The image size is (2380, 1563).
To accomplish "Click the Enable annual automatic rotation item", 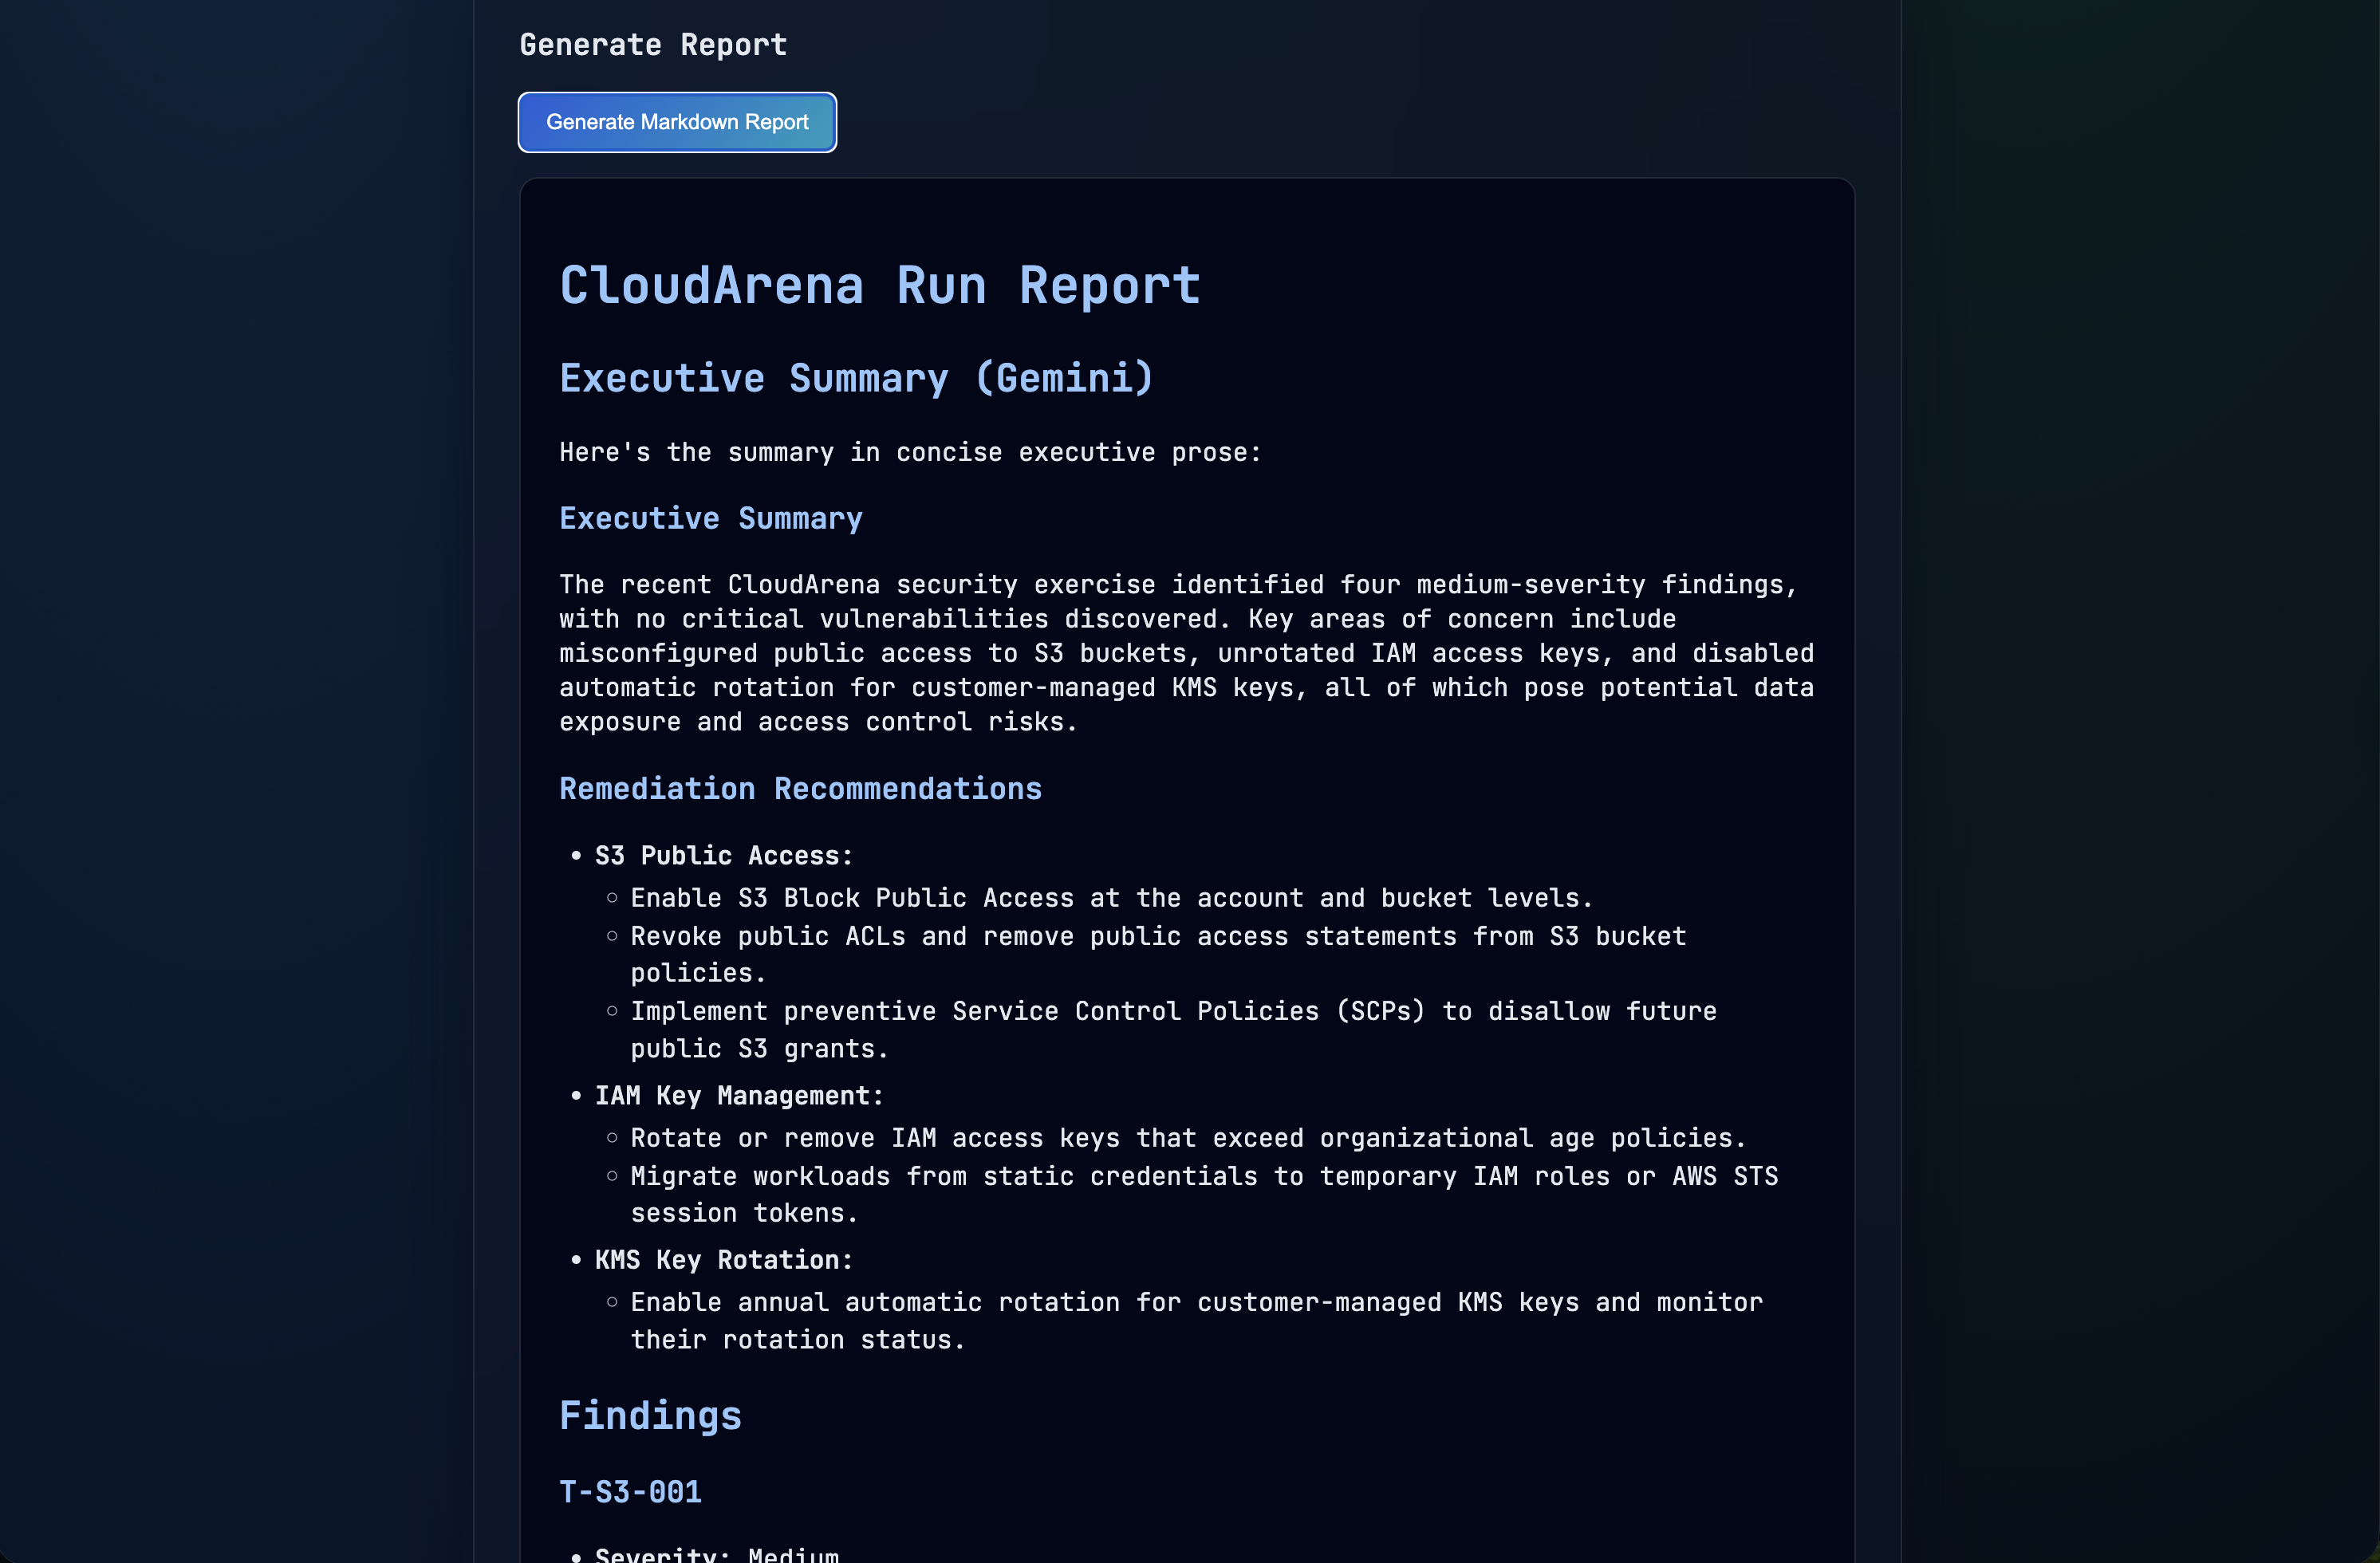I will coord(1195,1320).
